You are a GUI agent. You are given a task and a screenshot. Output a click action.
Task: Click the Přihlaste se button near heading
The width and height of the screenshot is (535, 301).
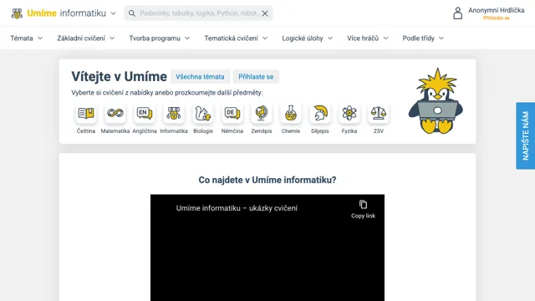256,77
